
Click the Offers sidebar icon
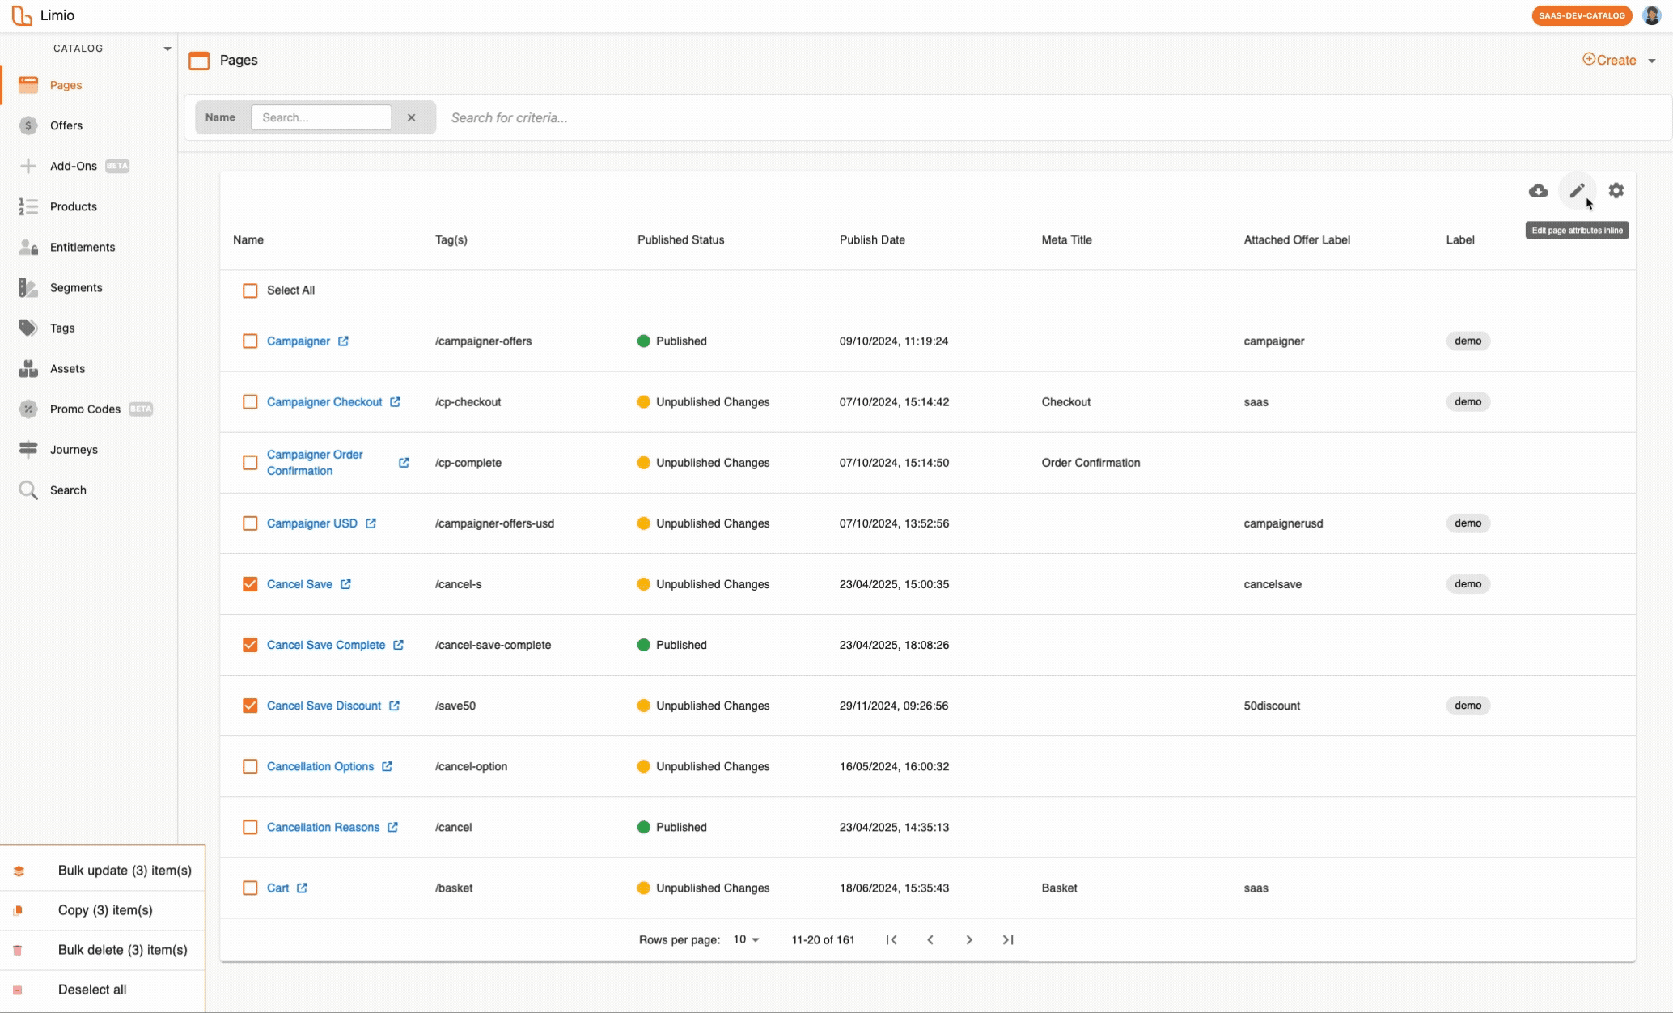(28, 125)
